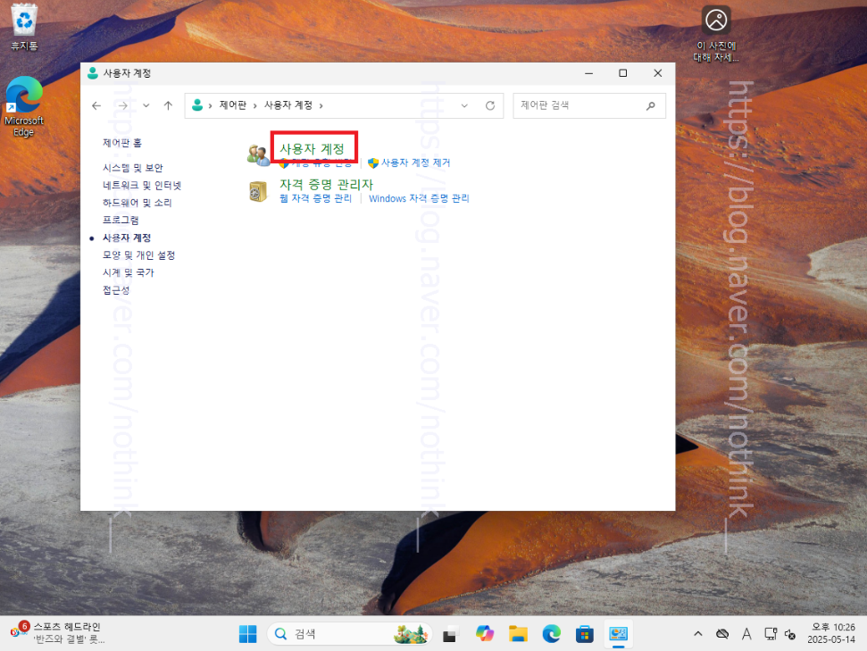This screenshot has width=867, height=651.
Task: Open network tray icon
Action: (x=771, y=634)
